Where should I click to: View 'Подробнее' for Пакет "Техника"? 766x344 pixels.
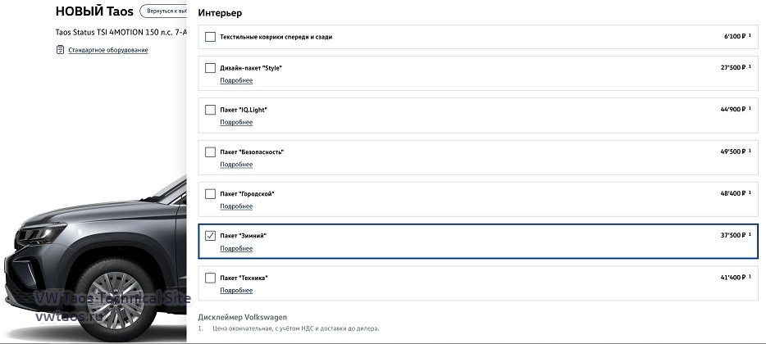click(236, 290)
